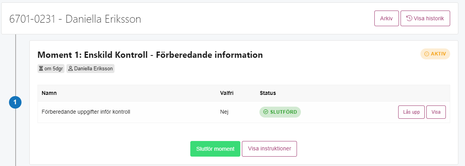Viewport: 465px width, 166px height.
Task: Click Visa for Förberedande uppgifter row
Action: tap(436, 112)
